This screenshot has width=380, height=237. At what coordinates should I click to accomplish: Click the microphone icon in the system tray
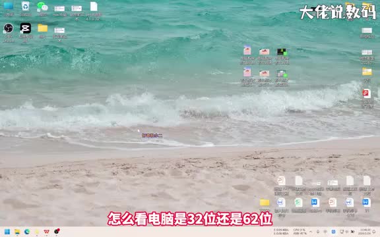tap(318, 232)
